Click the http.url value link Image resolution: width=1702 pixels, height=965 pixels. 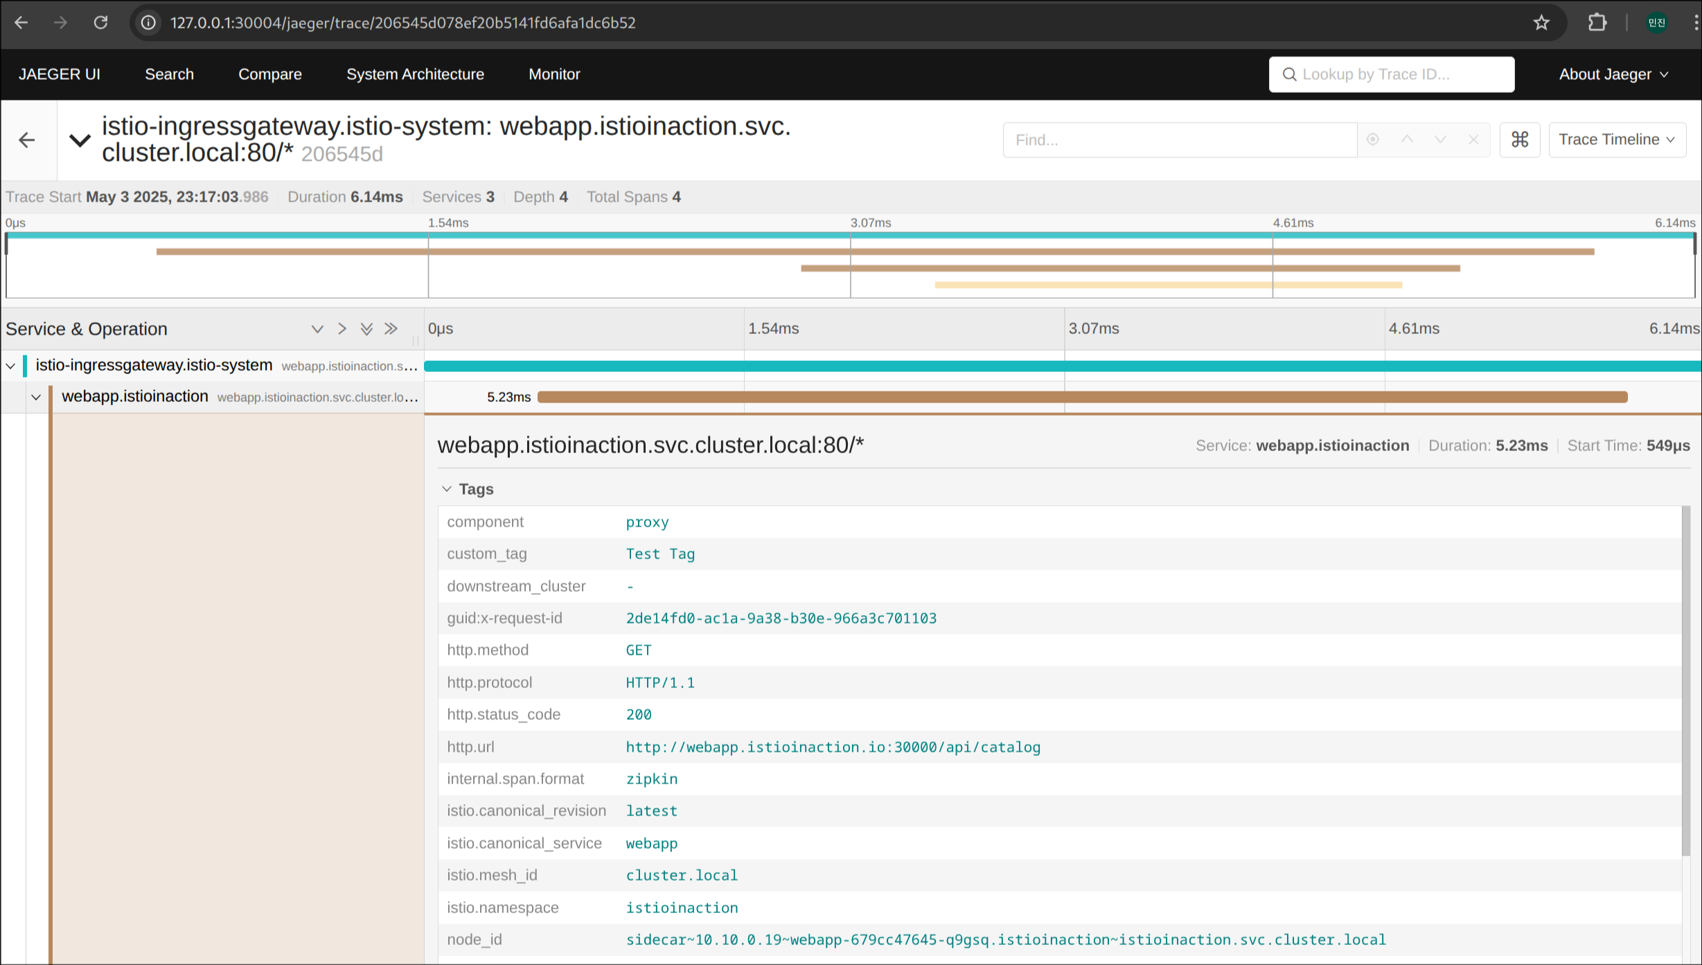[x=833, y=747]
